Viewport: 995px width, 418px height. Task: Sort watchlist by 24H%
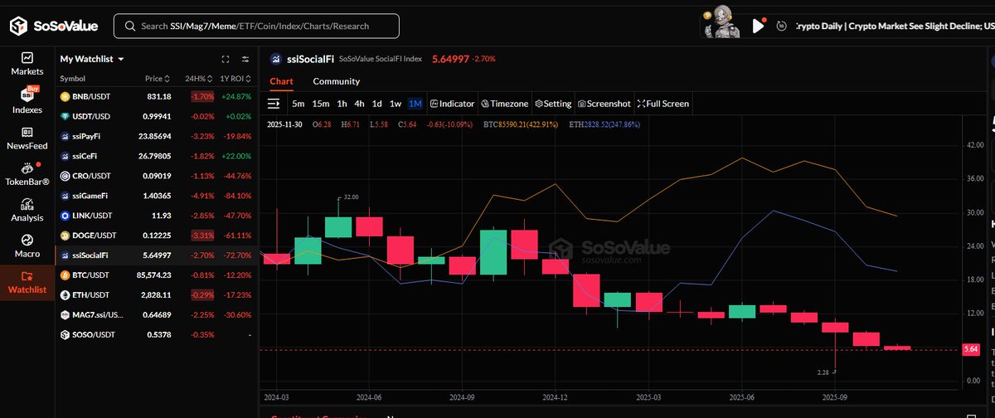tap(198, 79)
